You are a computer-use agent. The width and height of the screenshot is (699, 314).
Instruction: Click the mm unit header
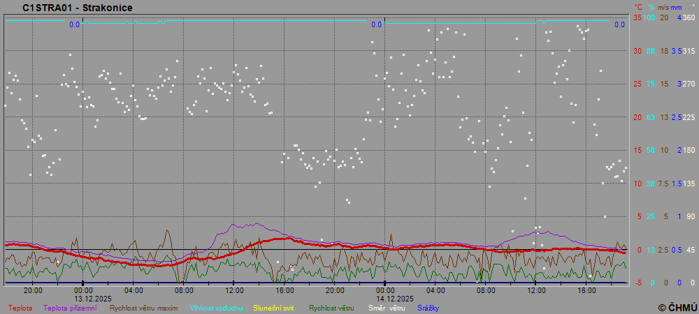677,7
